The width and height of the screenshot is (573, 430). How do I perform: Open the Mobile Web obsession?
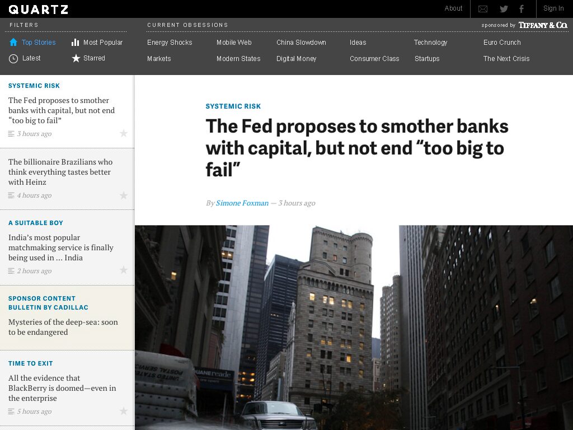[x=234, y=43]
